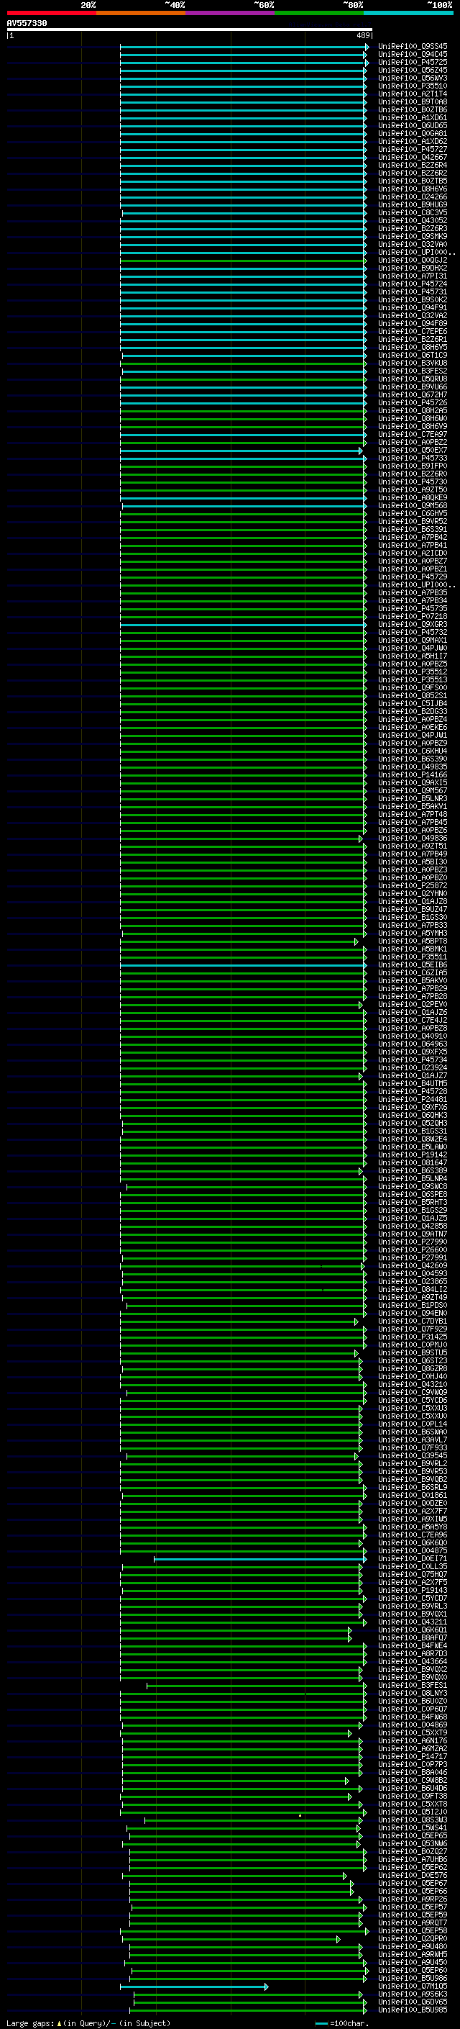Select the UniRef100_P27991 label

(413, 1258)
